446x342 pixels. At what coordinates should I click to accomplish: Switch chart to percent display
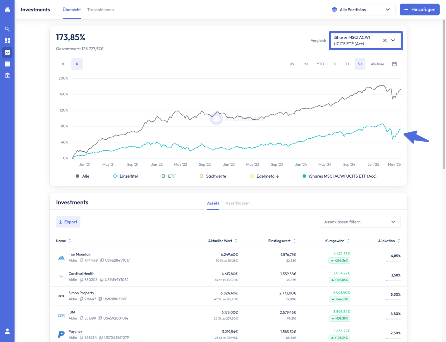(77, 64)
